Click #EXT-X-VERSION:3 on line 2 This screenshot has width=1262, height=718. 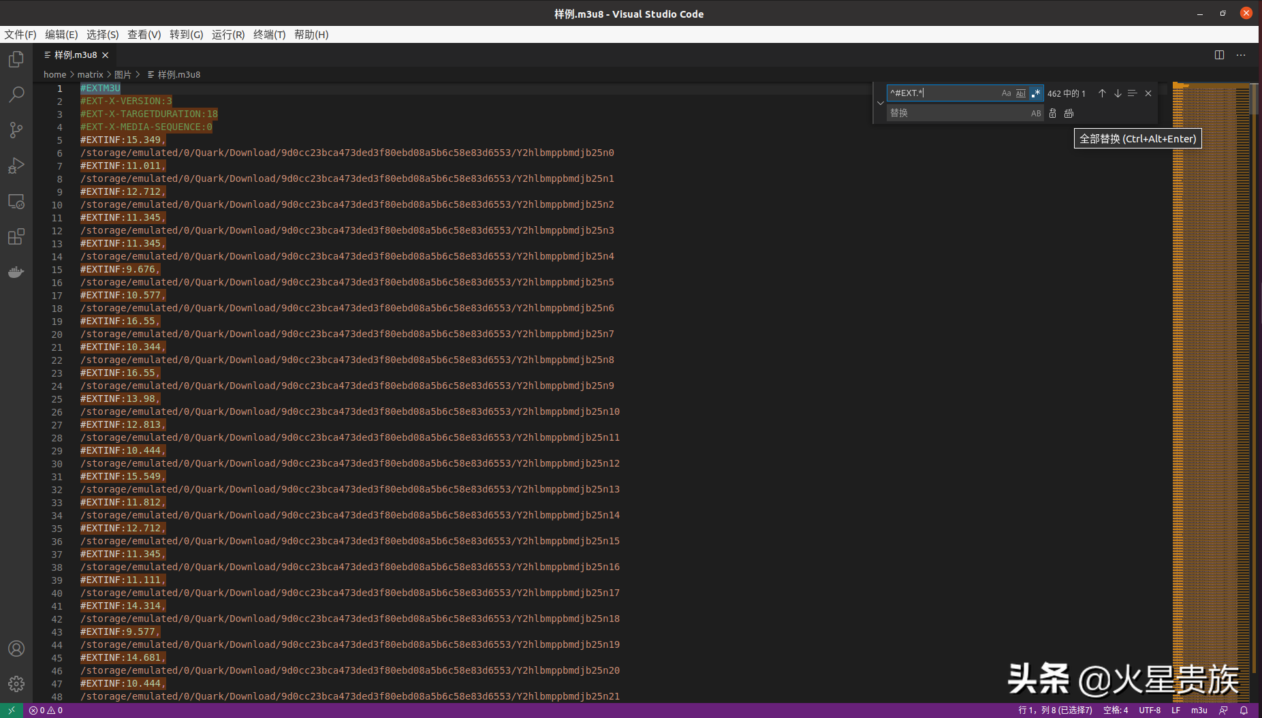click(x=126, y=102)
